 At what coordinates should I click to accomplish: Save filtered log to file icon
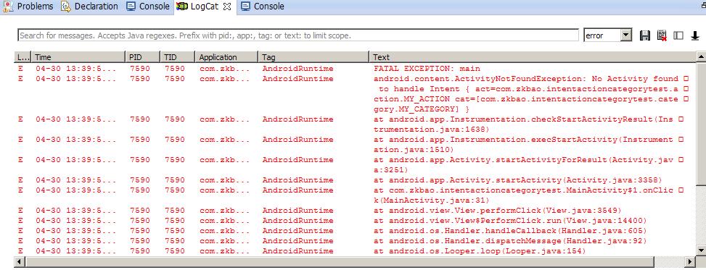[x=645, y=35]
